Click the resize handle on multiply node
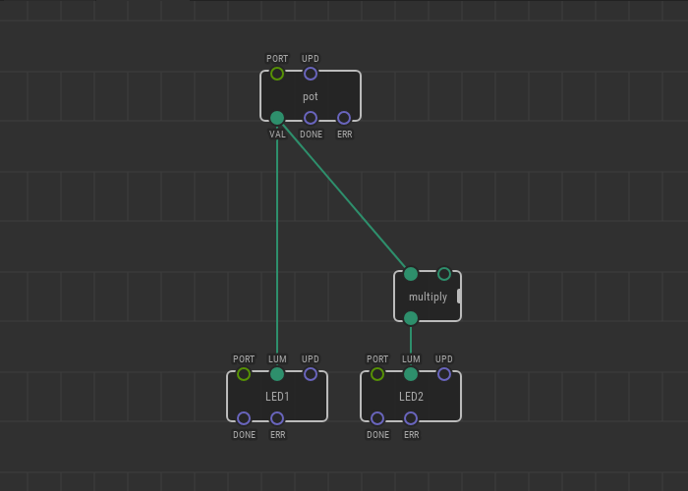The height and width of the screenshot is (491, 688). point(458,297)
